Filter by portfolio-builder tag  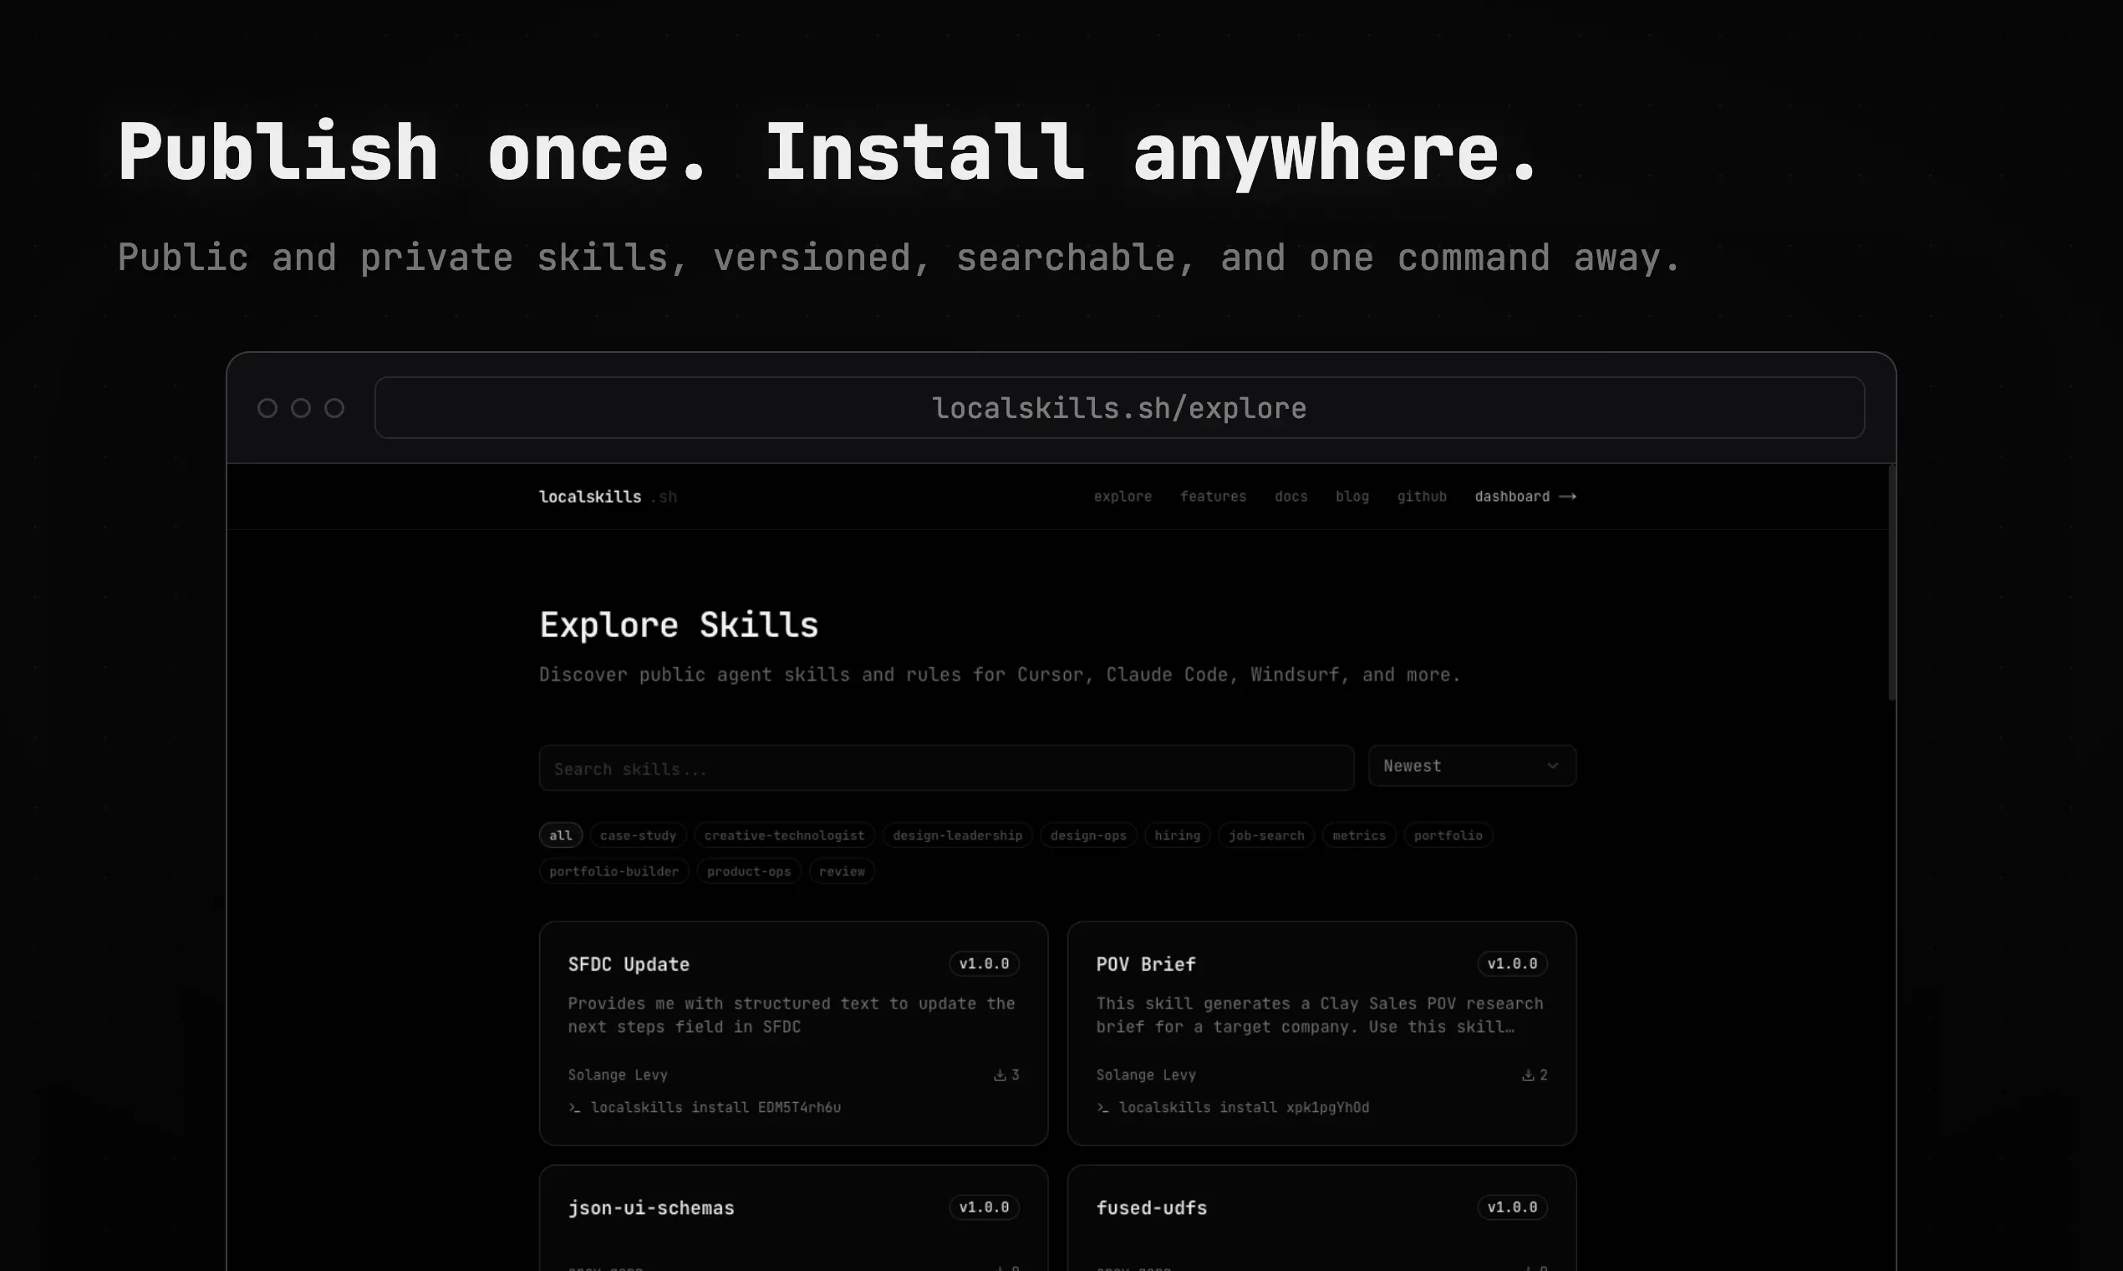[613, 871]
